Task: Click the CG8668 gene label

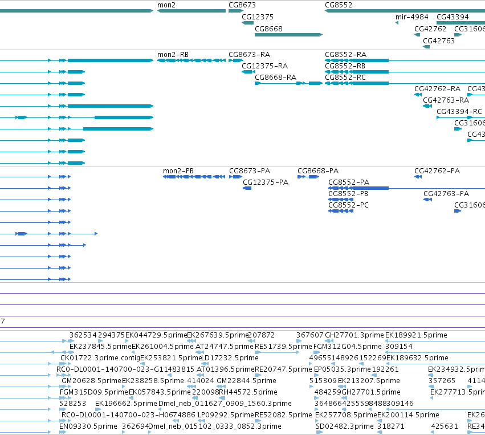Action: (x=268, y=29)
